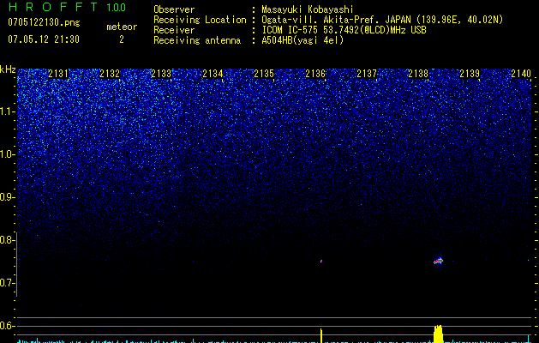Select observer name Masayuki Kobayashi
The width and height of the screenshot is (539, 343).
[308, 9]
